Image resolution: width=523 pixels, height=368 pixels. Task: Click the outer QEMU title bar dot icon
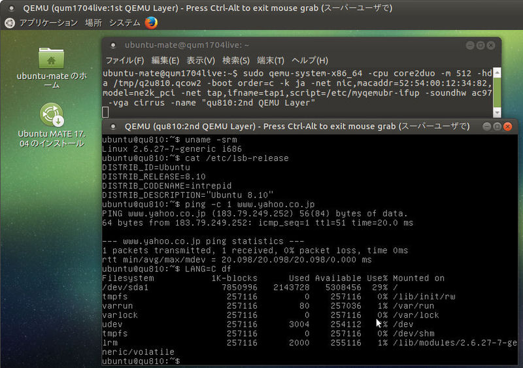point(11,8)
